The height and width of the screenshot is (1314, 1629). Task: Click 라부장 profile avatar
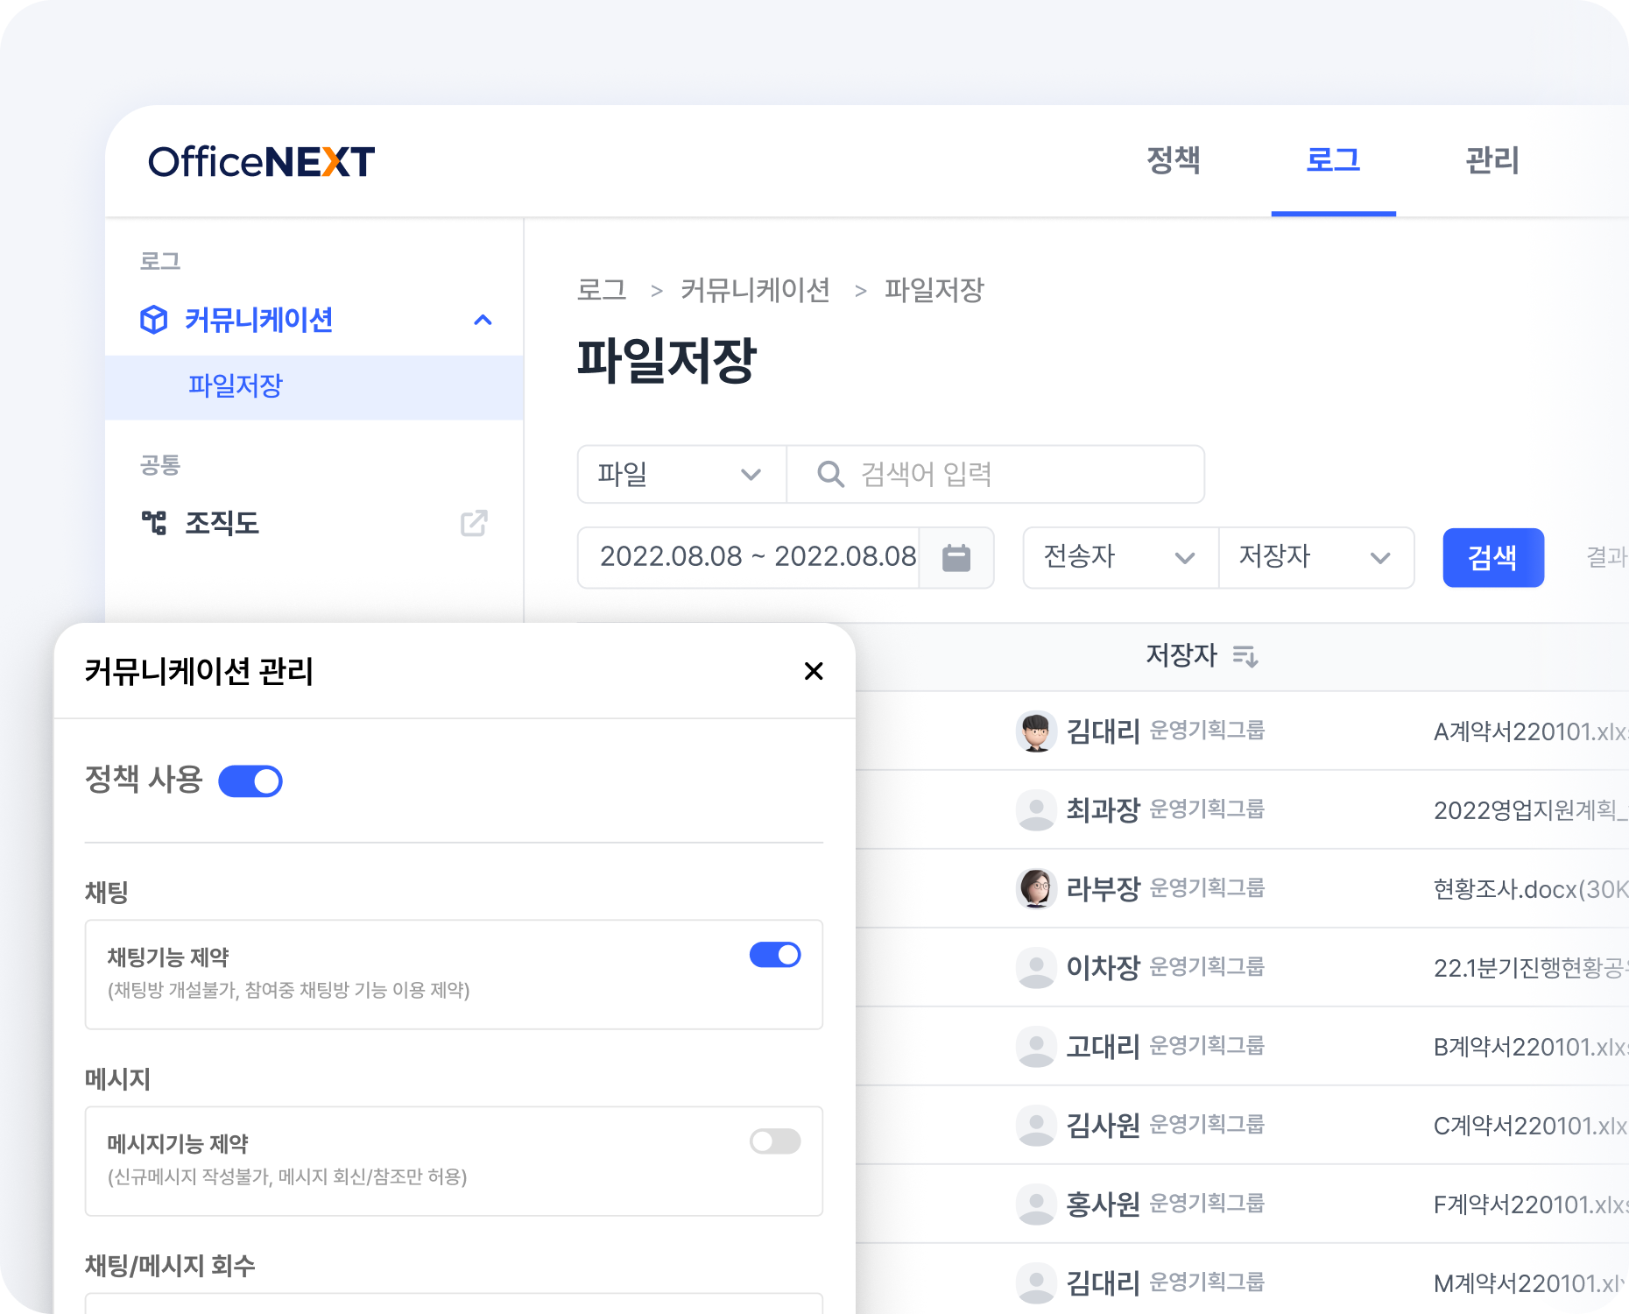1036,888
